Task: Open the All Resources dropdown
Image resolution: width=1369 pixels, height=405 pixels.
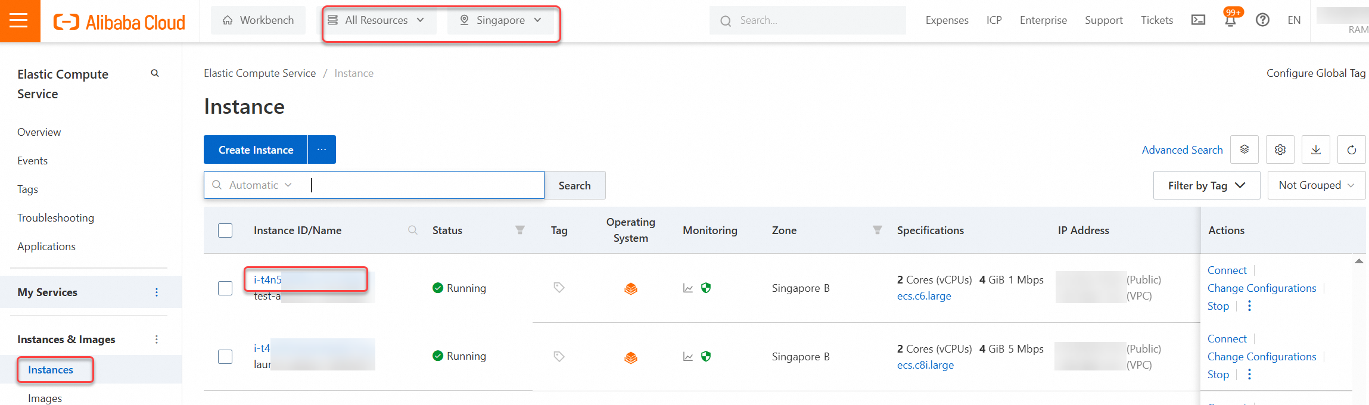Action: click(x=377, y=20)
